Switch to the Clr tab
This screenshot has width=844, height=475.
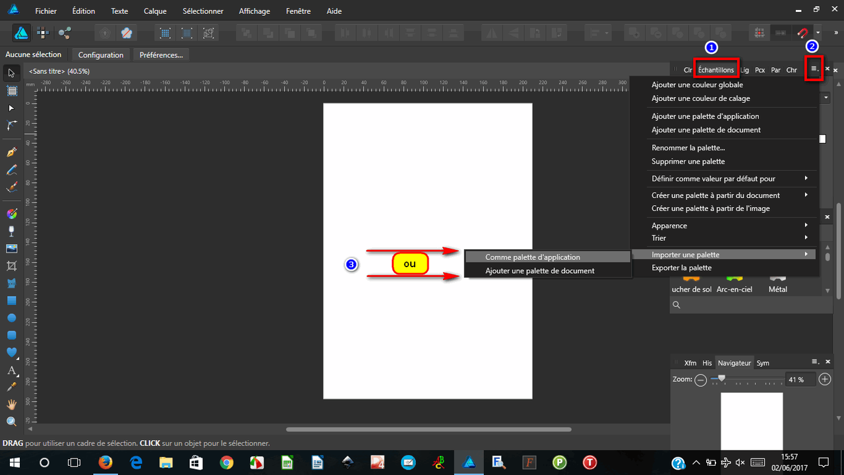pos(688,69)
